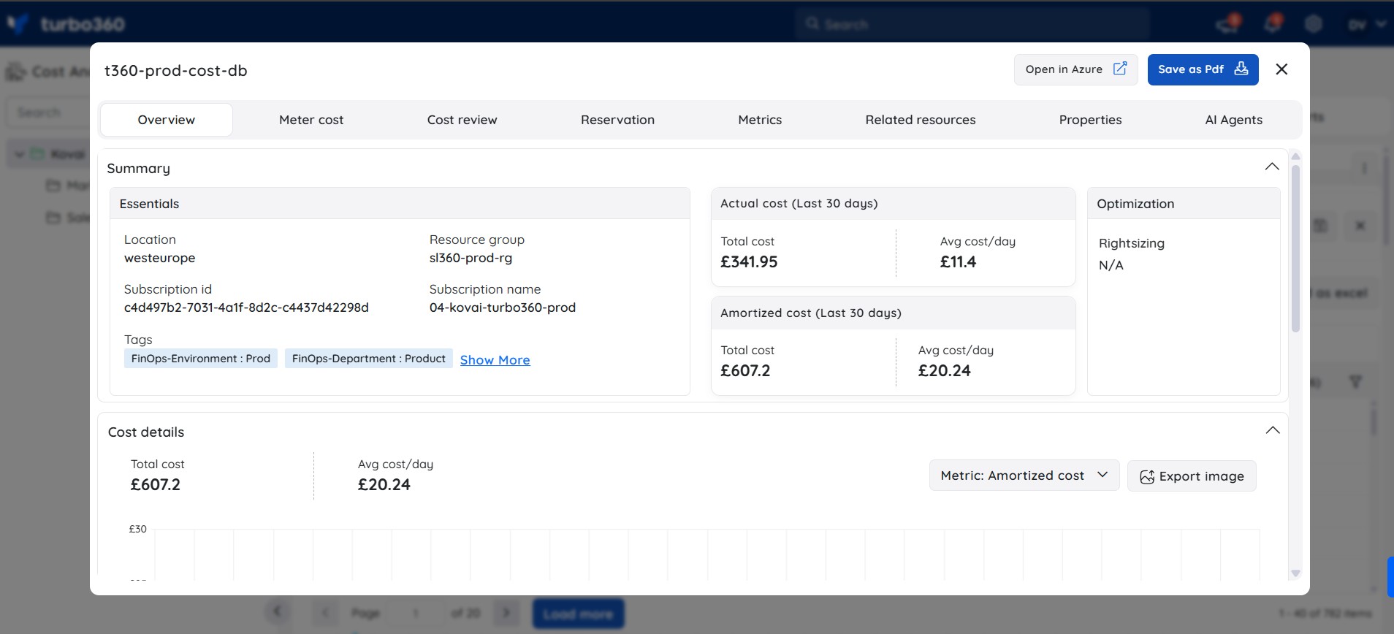Switch to the Overview tab

click(x=167, y=120)
